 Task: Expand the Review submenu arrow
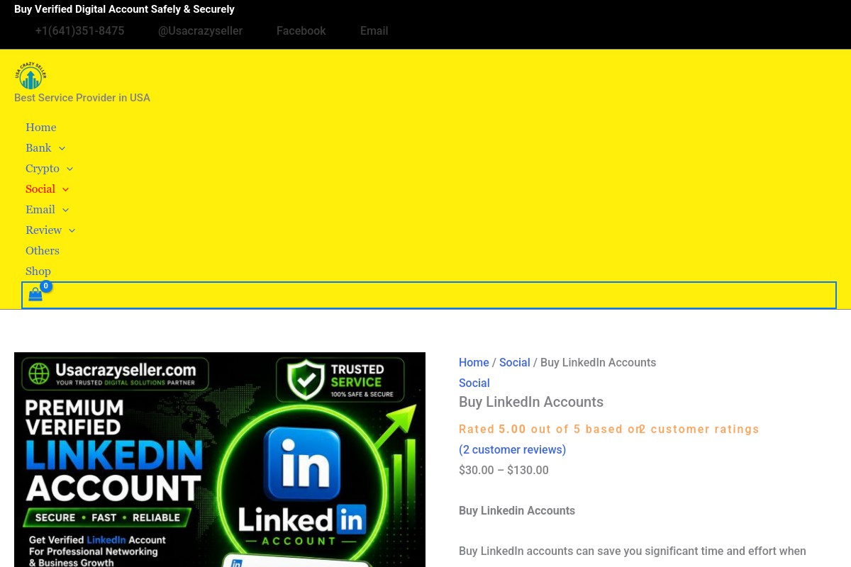tap(72, 230)
